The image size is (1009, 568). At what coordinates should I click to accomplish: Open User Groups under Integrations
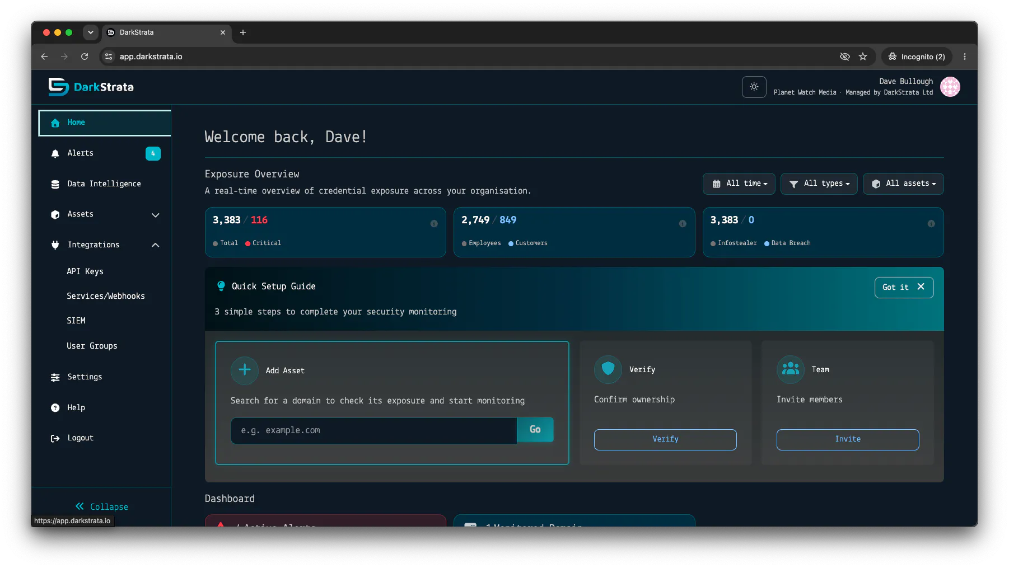tap(92, 346)
